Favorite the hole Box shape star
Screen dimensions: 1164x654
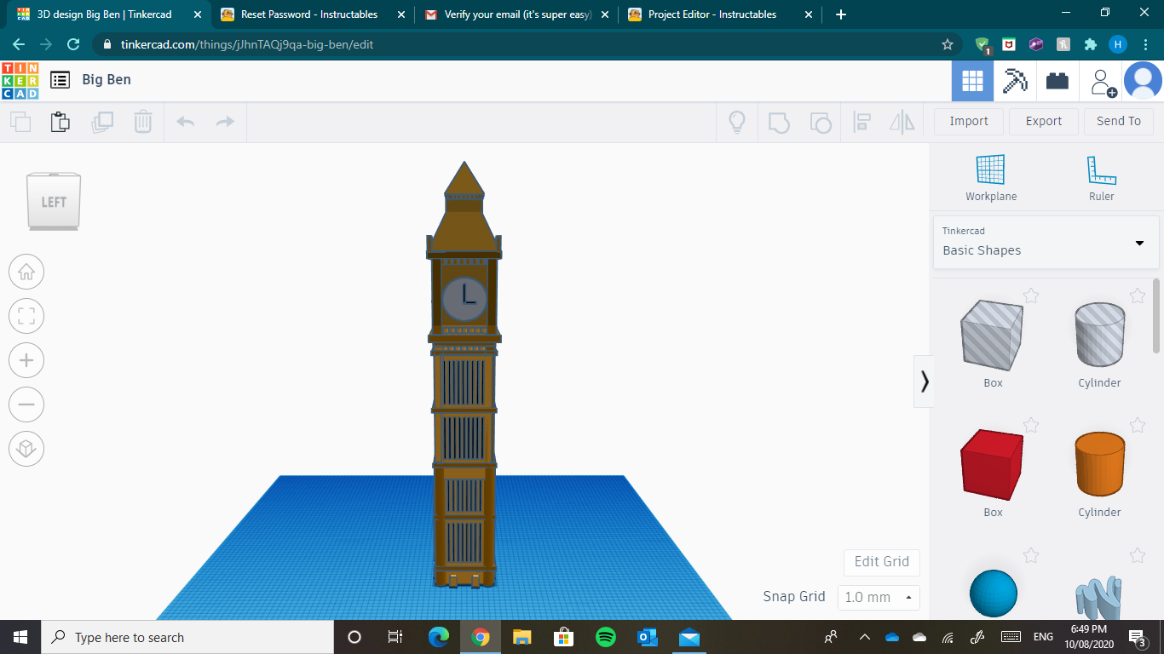1031,295
